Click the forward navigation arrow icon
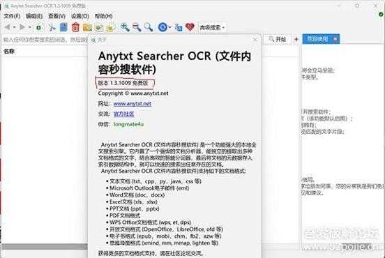Screen dimensions: 385x258 [x=22, y=27]
